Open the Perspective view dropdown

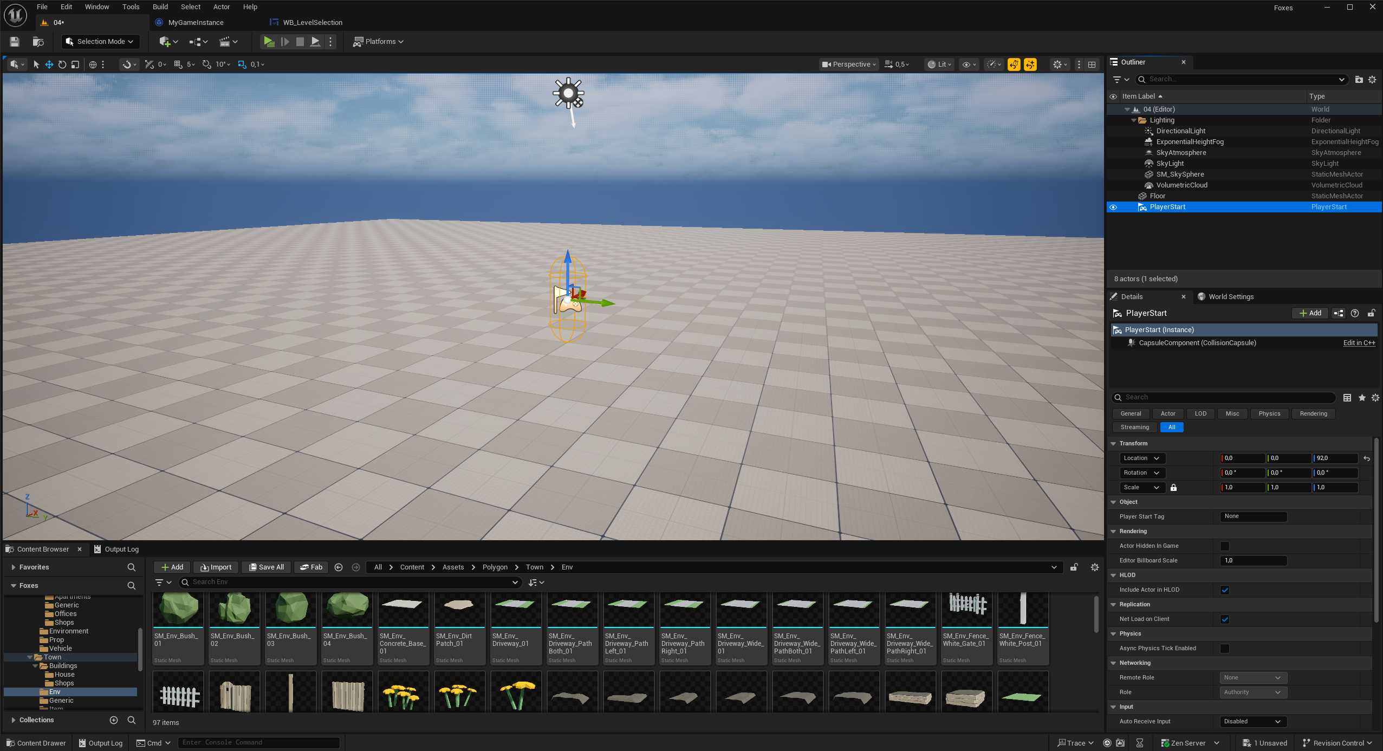[x=849, y=64]
